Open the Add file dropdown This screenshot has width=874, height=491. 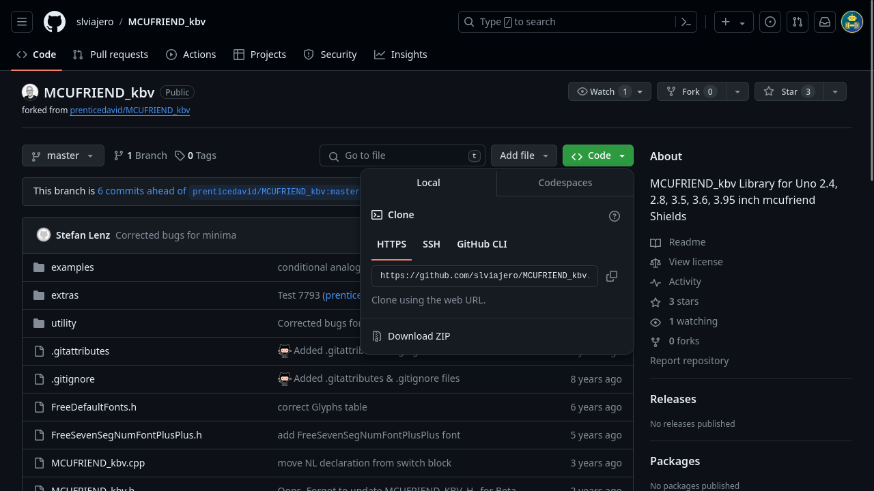pyautogui.click(x=524, y=155)
